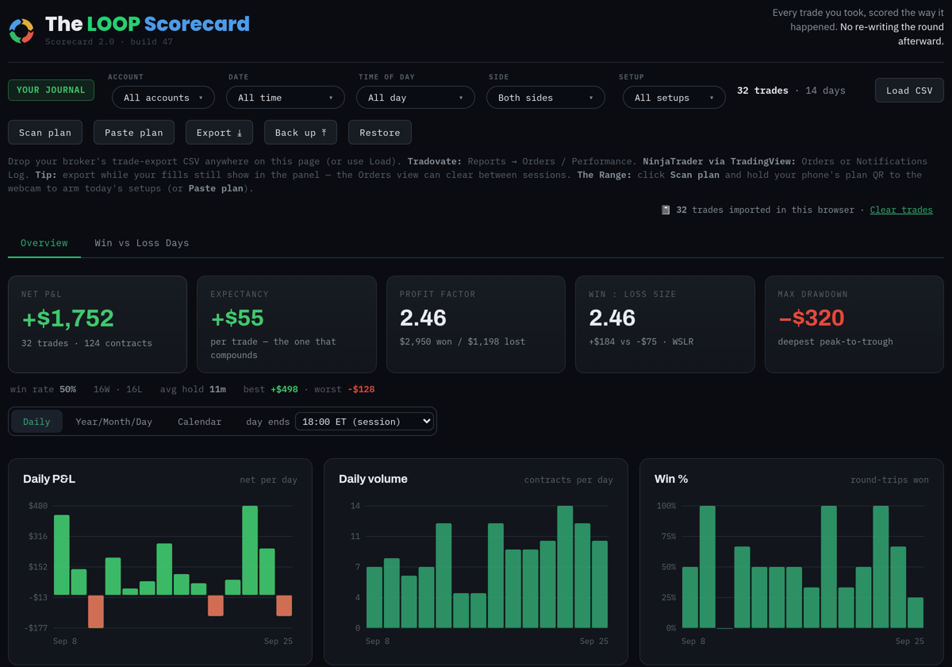Open the Account dropdown showing All accounts
952x667 pixels.
click(x=163, y=98)
